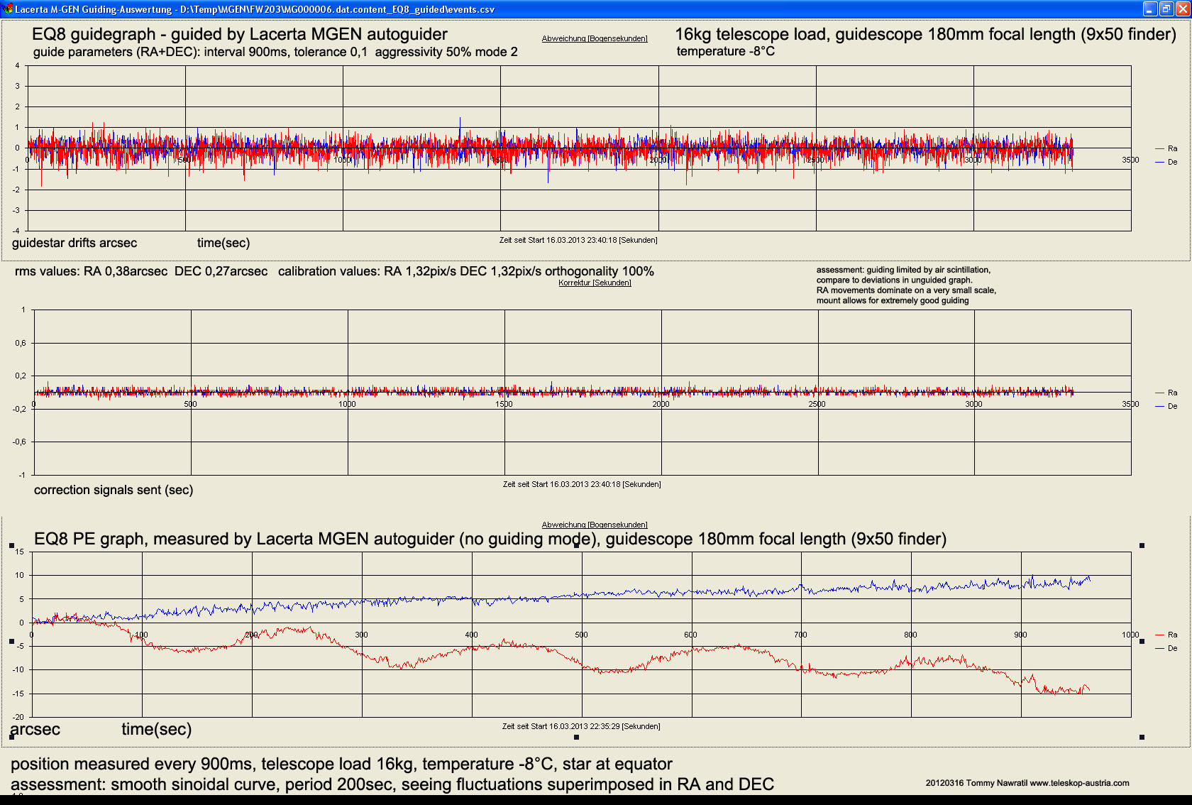Click the www.teleskop-austria.com credit text
Image resolution: width=1192 pixels, height=805 pixels.
pyautogui.click(x=1078, y=782)
